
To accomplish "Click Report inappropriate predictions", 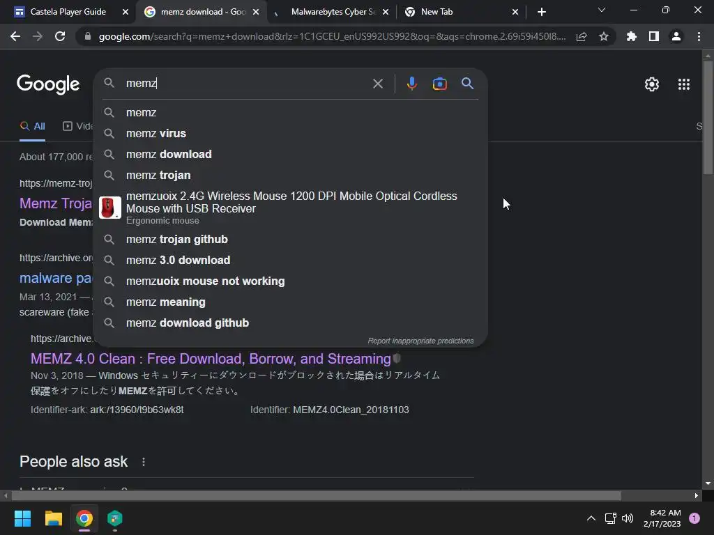I will coord(420,341).
